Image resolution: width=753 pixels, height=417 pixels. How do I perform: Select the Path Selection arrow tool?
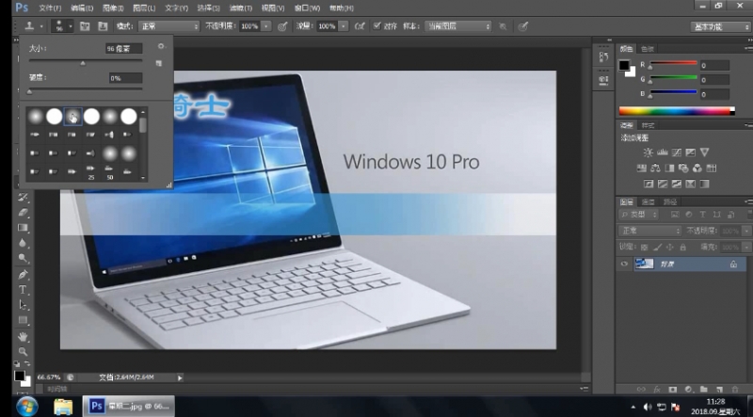point(23,305)
